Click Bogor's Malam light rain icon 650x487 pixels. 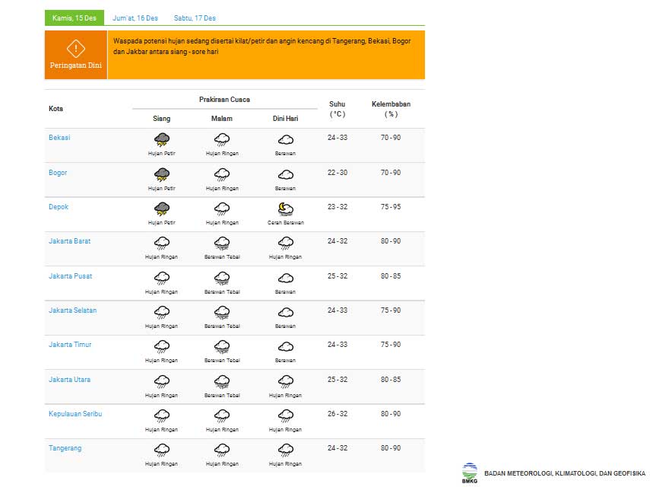tap(222, 174)
